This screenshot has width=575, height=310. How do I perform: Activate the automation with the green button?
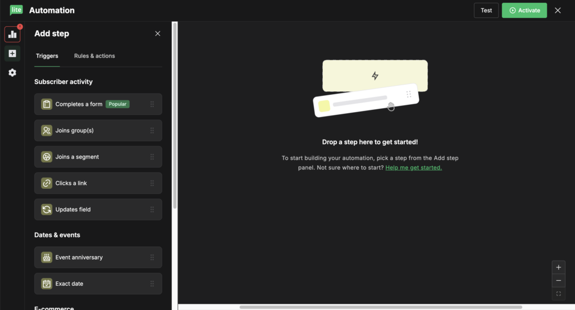524,10
